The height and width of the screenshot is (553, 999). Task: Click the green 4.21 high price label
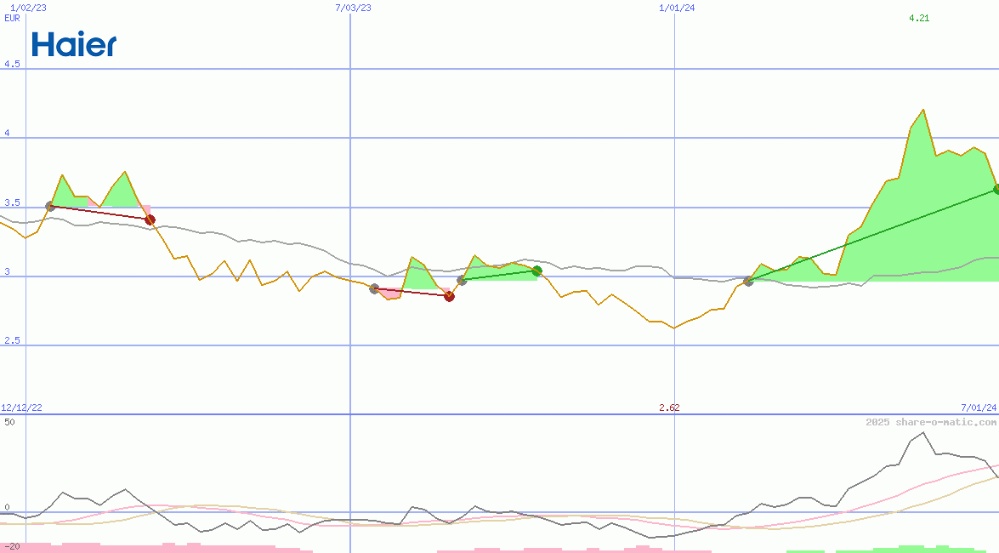(x=918, y=18)
